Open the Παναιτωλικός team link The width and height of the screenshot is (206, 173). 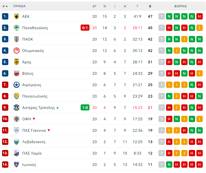[35, 96]
